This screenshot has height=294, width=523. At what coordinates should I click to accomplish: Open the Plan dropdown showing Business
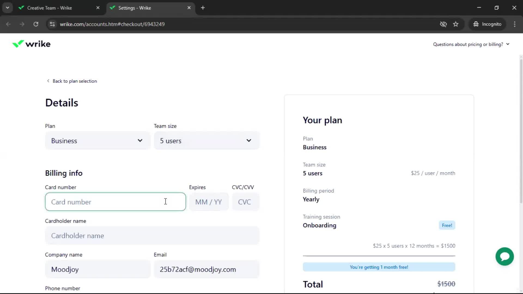98,140
